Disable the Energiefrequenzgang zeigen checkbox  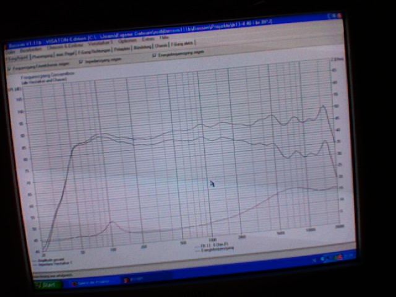tap(154, 55)
